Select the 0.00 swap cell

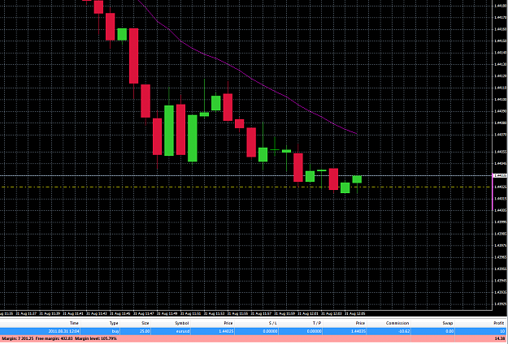pyautogui.click(x=449, y=331)
